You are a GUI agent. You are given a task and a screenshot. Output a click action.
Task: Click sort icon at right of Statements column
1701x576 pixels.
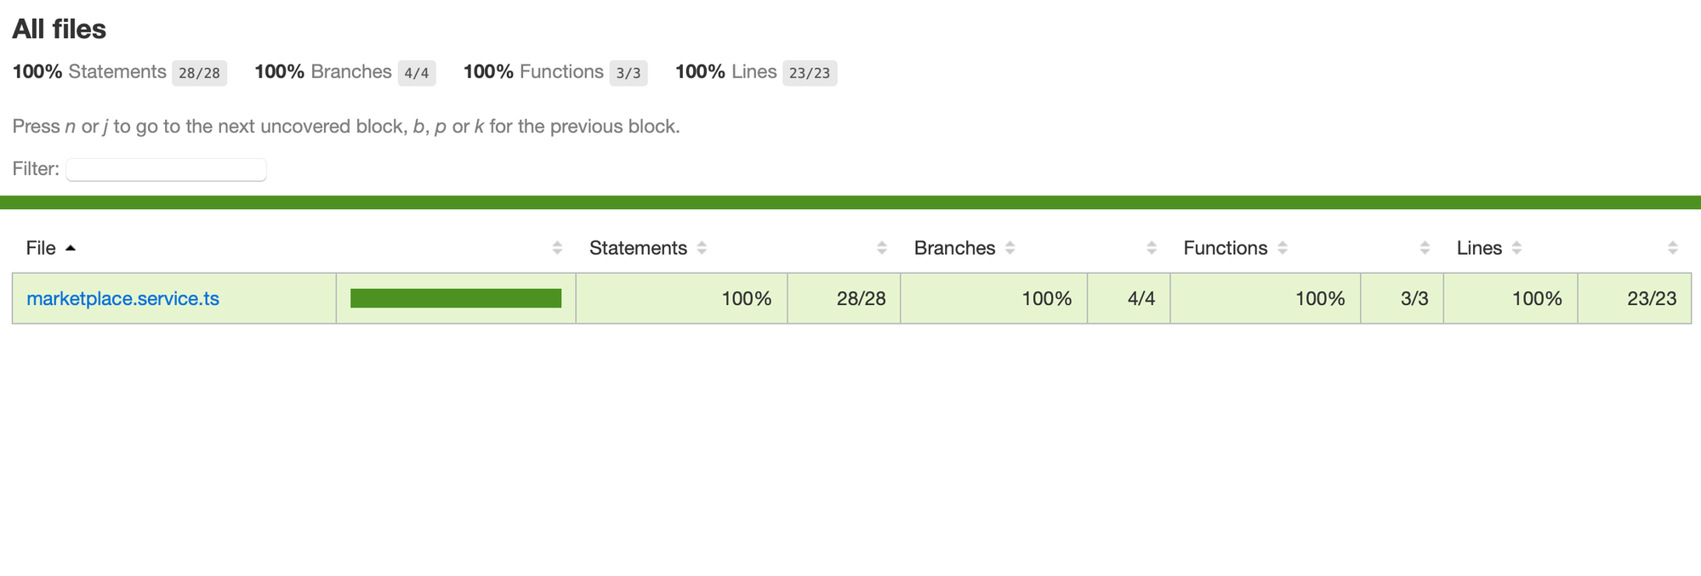(882, 248)
